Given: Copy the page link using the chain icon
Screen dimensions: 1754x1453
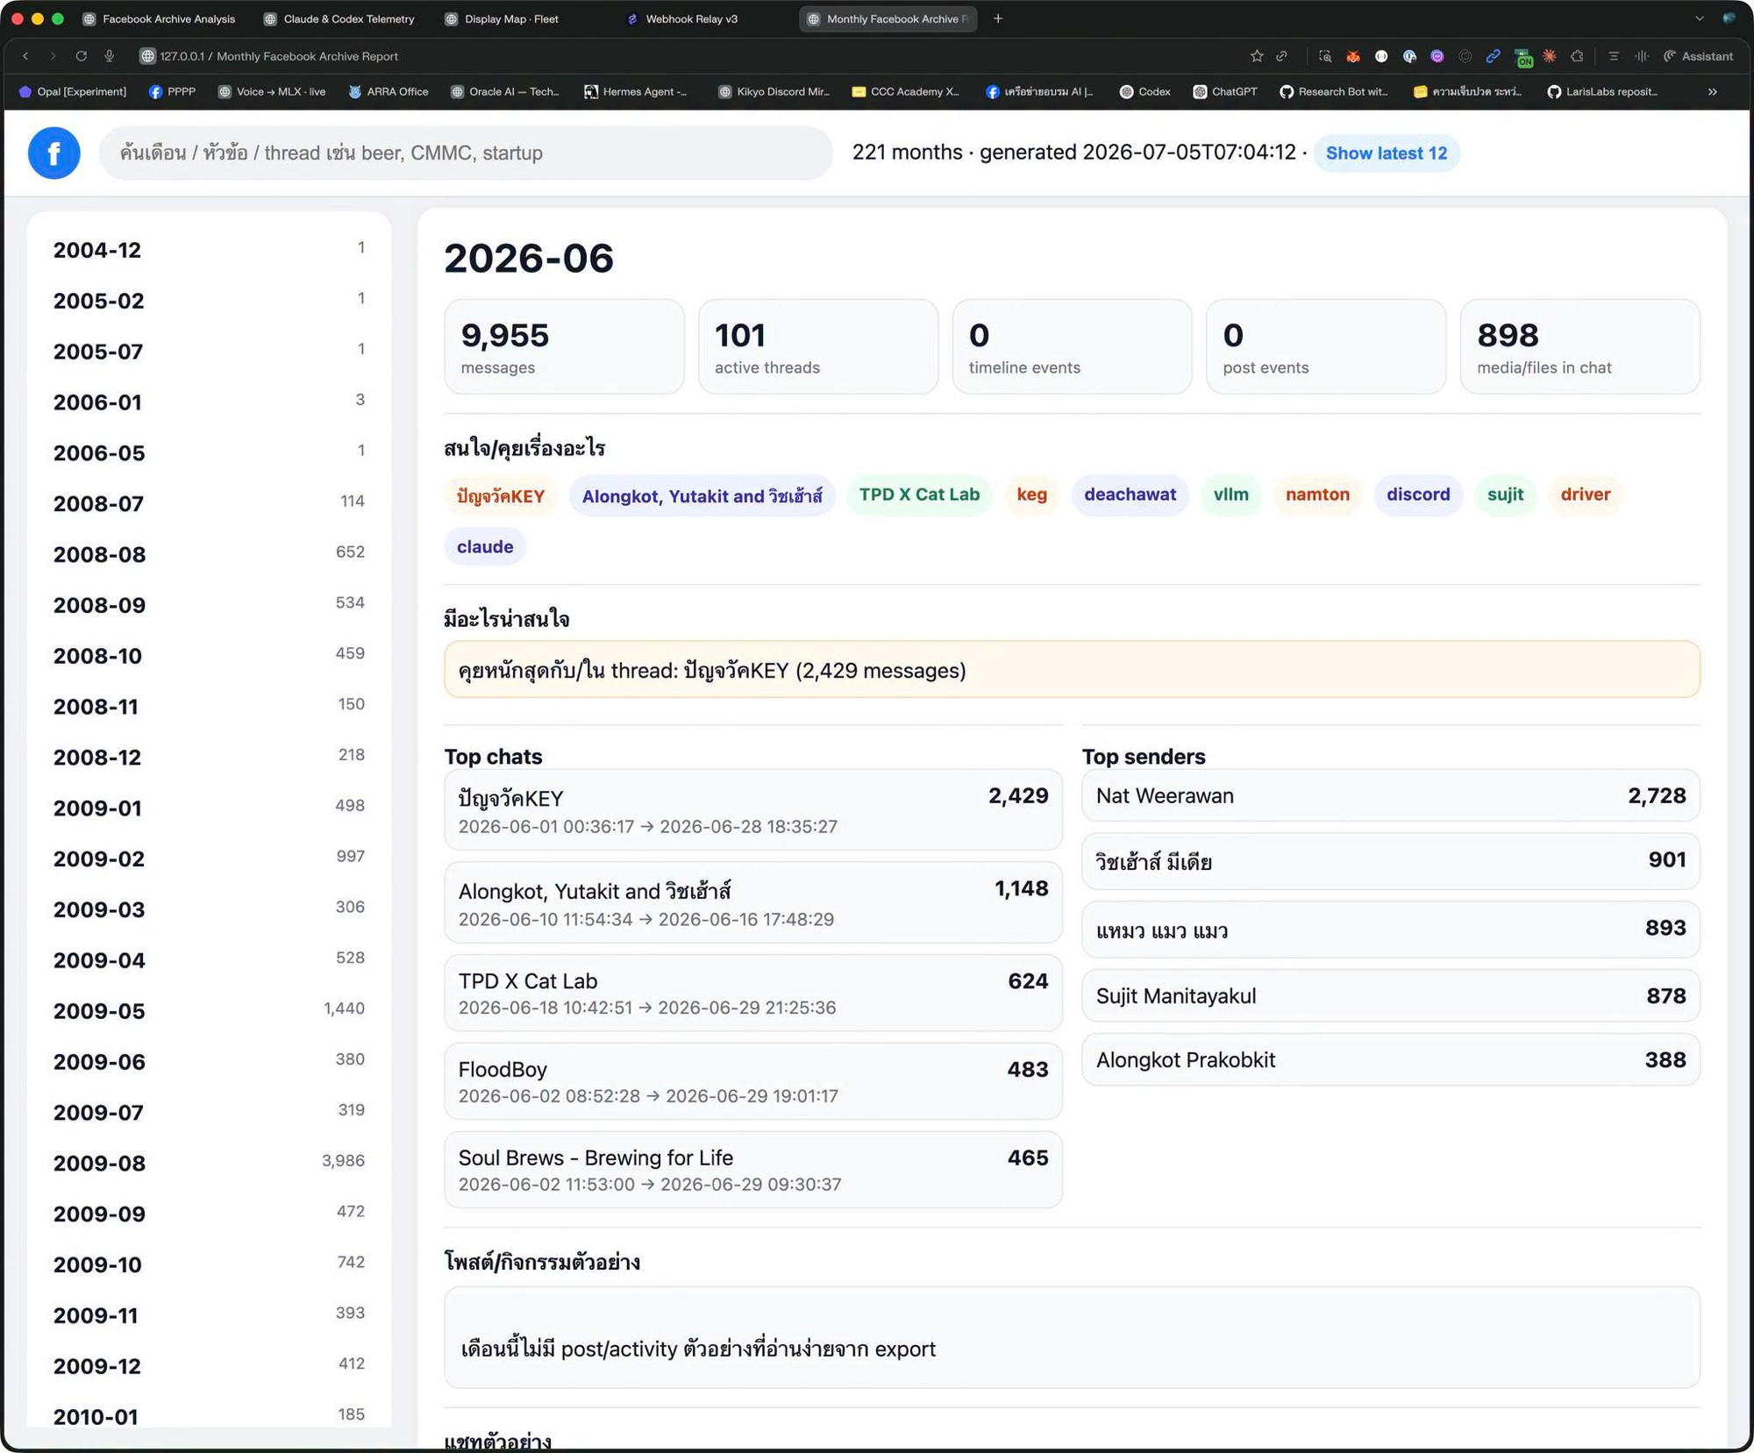Looking at the screenshot, I should click(1282, 56).
